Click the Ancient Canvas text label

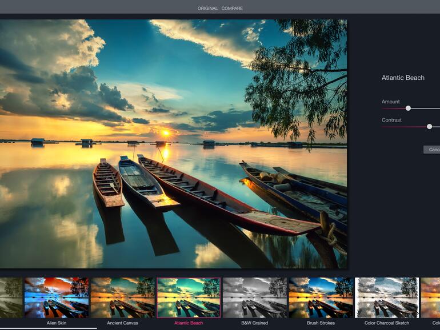(x=122, y=323)
